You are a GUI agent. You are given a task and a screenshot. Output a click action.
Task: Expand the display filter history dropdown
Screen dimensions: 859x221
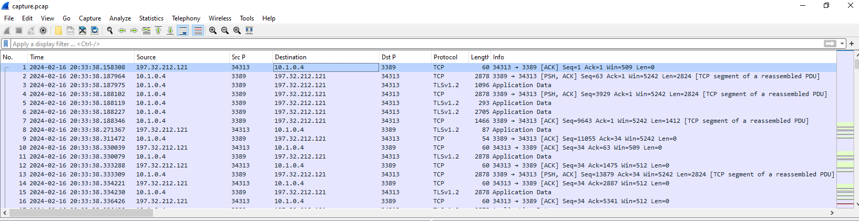coord(842,44)
